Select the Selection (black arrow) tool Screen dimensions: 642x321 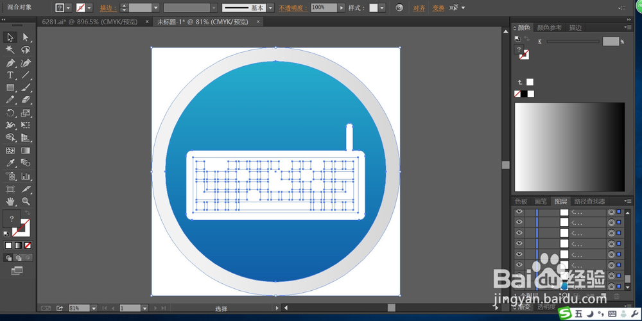(10, 37)
